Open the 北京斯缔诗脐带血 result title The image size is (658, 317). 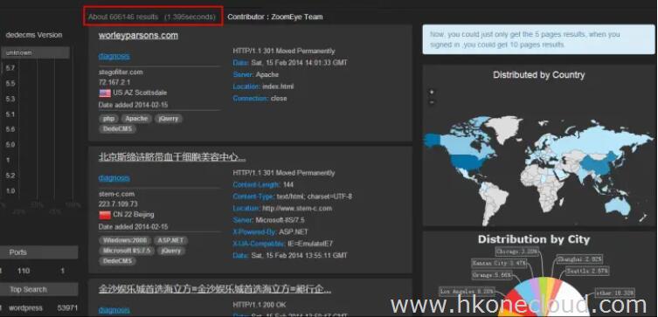point(172,157)
